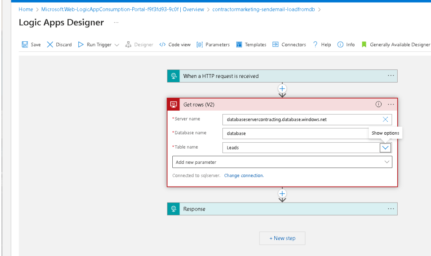The image size is (431, 256).
Task: Open Code view brackets icon
Action: pyautogui.click(x=163, y=45)
